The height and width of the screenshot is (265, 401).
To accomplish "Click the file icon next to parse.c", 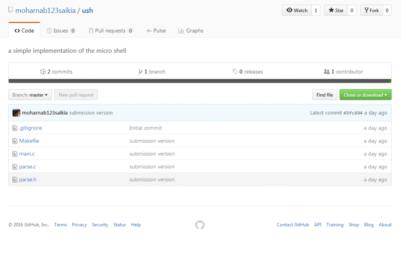I will 15,167.
